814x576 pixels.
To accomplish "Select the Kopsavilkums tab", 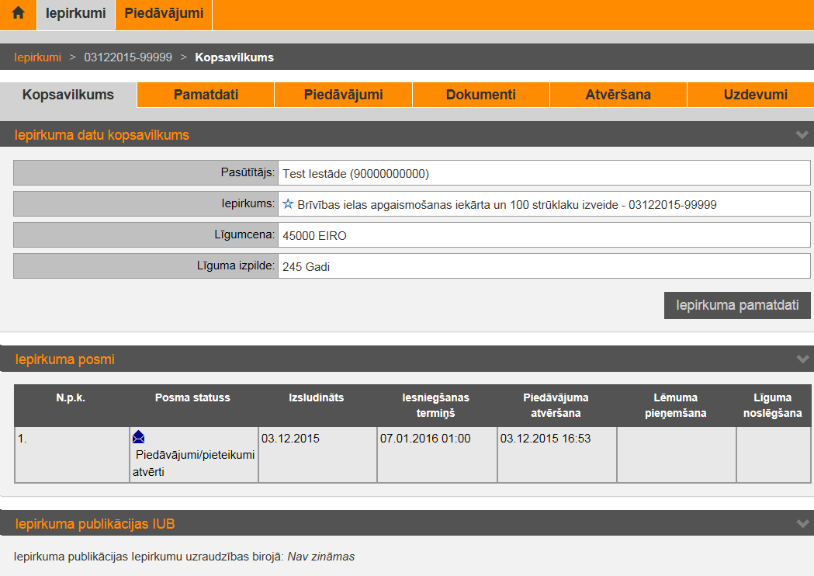I will 68,95.
